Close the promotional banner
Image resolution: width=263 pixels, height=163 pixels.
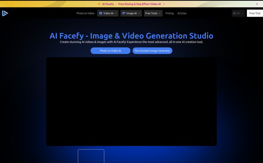[257, 4]
